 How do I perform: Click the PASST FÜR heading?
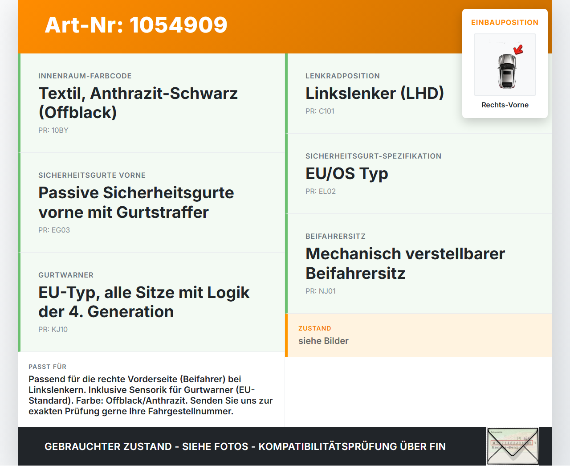click(47, 367)
